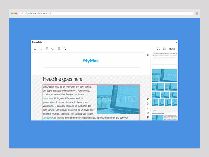Delete module with trash icon
This screenshot has width=209, height=157.
click(148, 117)
